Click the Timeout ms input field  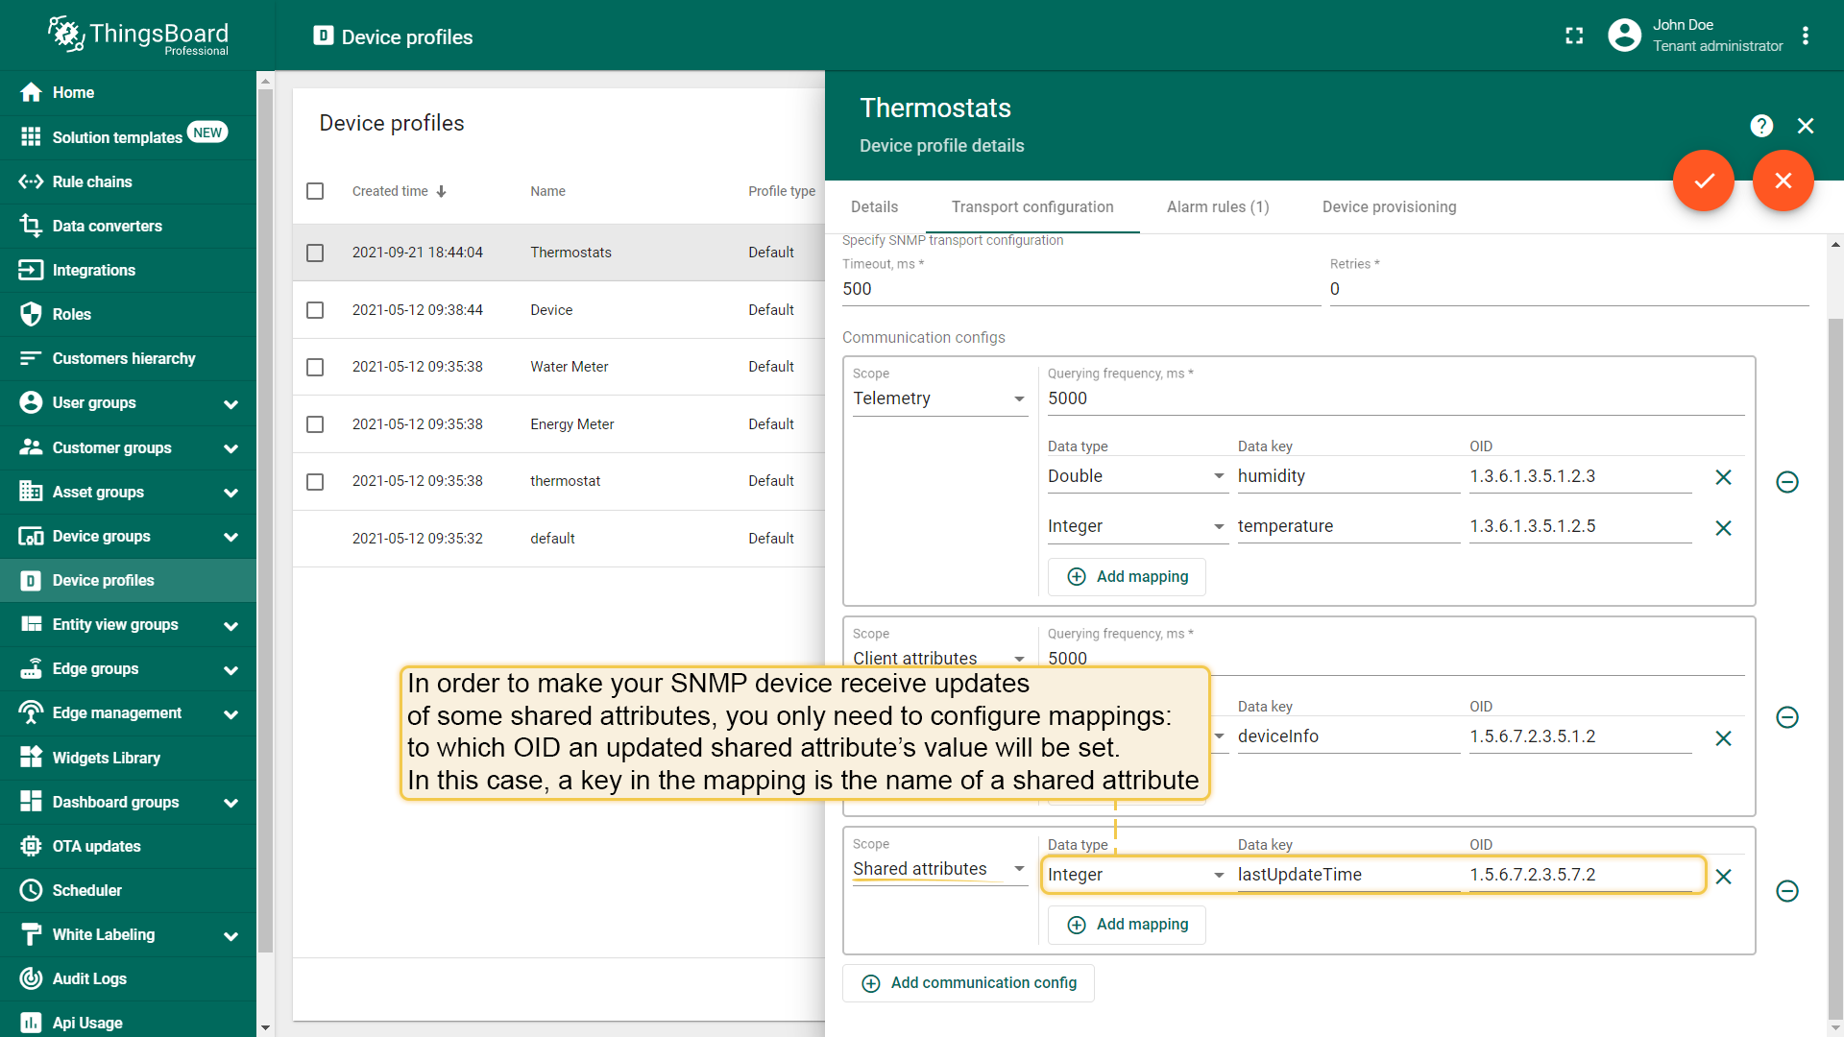click(x=1080, y=289)
